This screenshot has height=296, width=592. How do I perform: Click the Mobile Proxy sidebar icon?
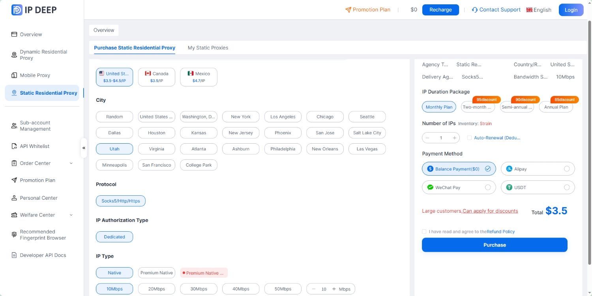coord(14,75)
